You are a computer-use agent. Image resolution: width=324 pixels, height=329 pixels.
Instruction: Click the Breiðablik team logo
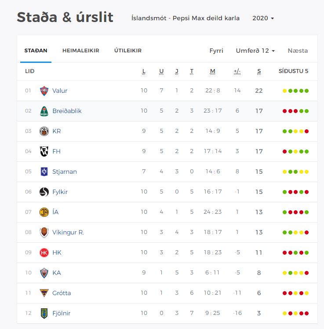pos(44,111)
